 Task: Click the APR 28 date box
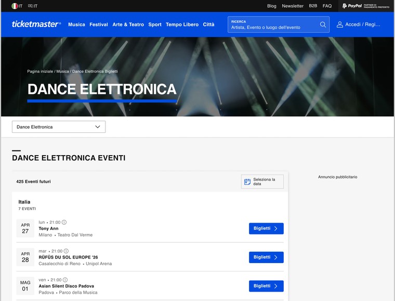[25, 257]
